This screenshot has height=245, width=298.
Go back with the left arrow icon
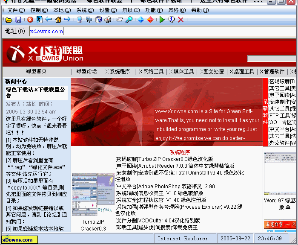click(x=49, y=19)
